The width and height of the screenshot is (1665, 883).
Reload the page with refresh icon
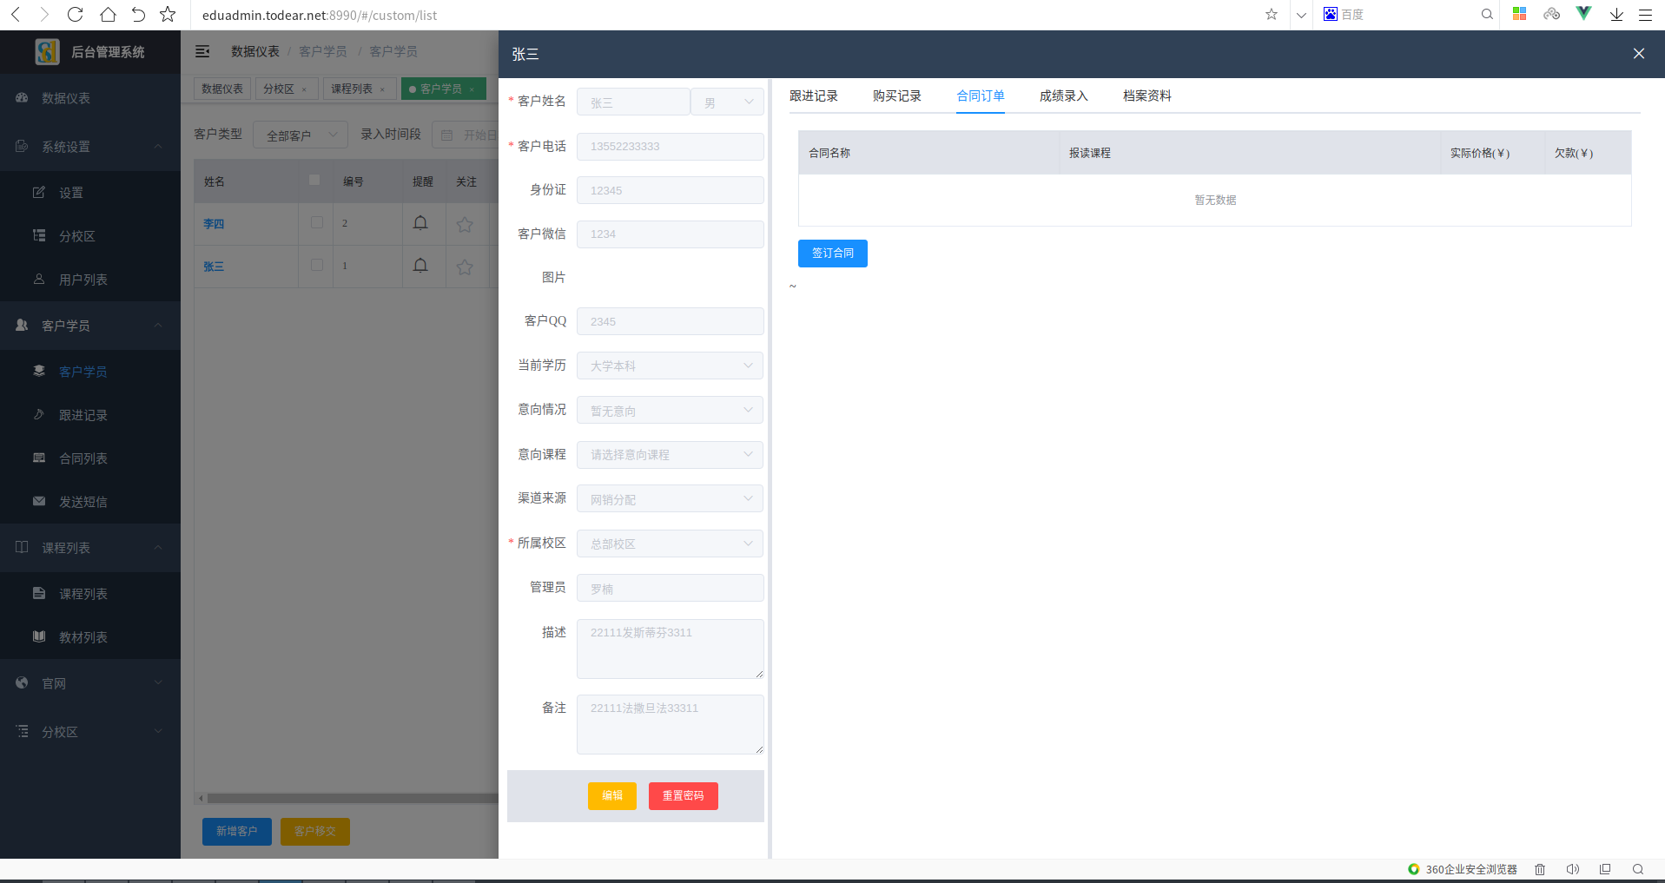point(76,15)
